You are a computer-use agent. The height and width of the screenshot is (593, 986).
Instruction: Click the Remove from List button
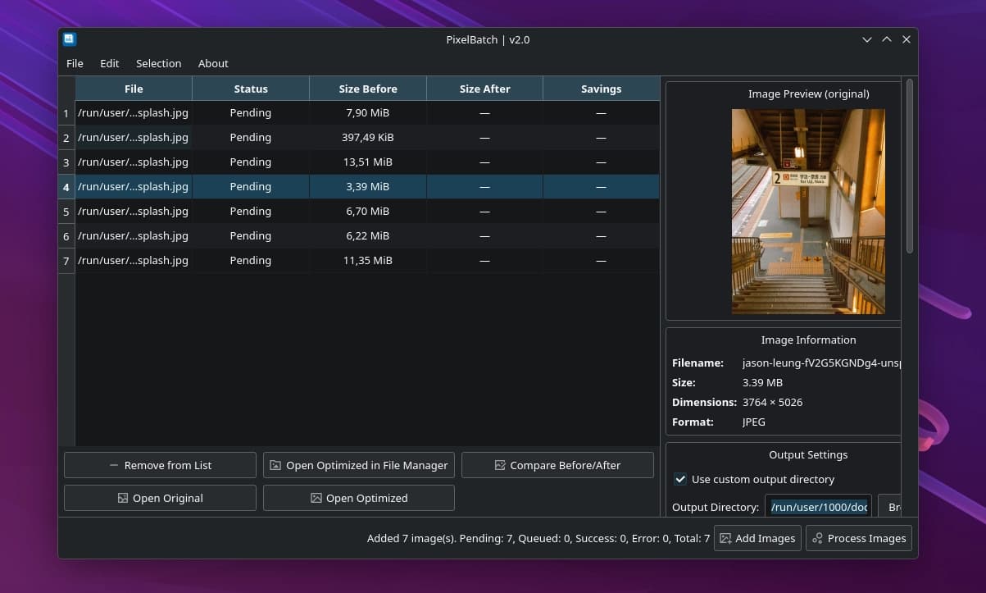point(160,465)
